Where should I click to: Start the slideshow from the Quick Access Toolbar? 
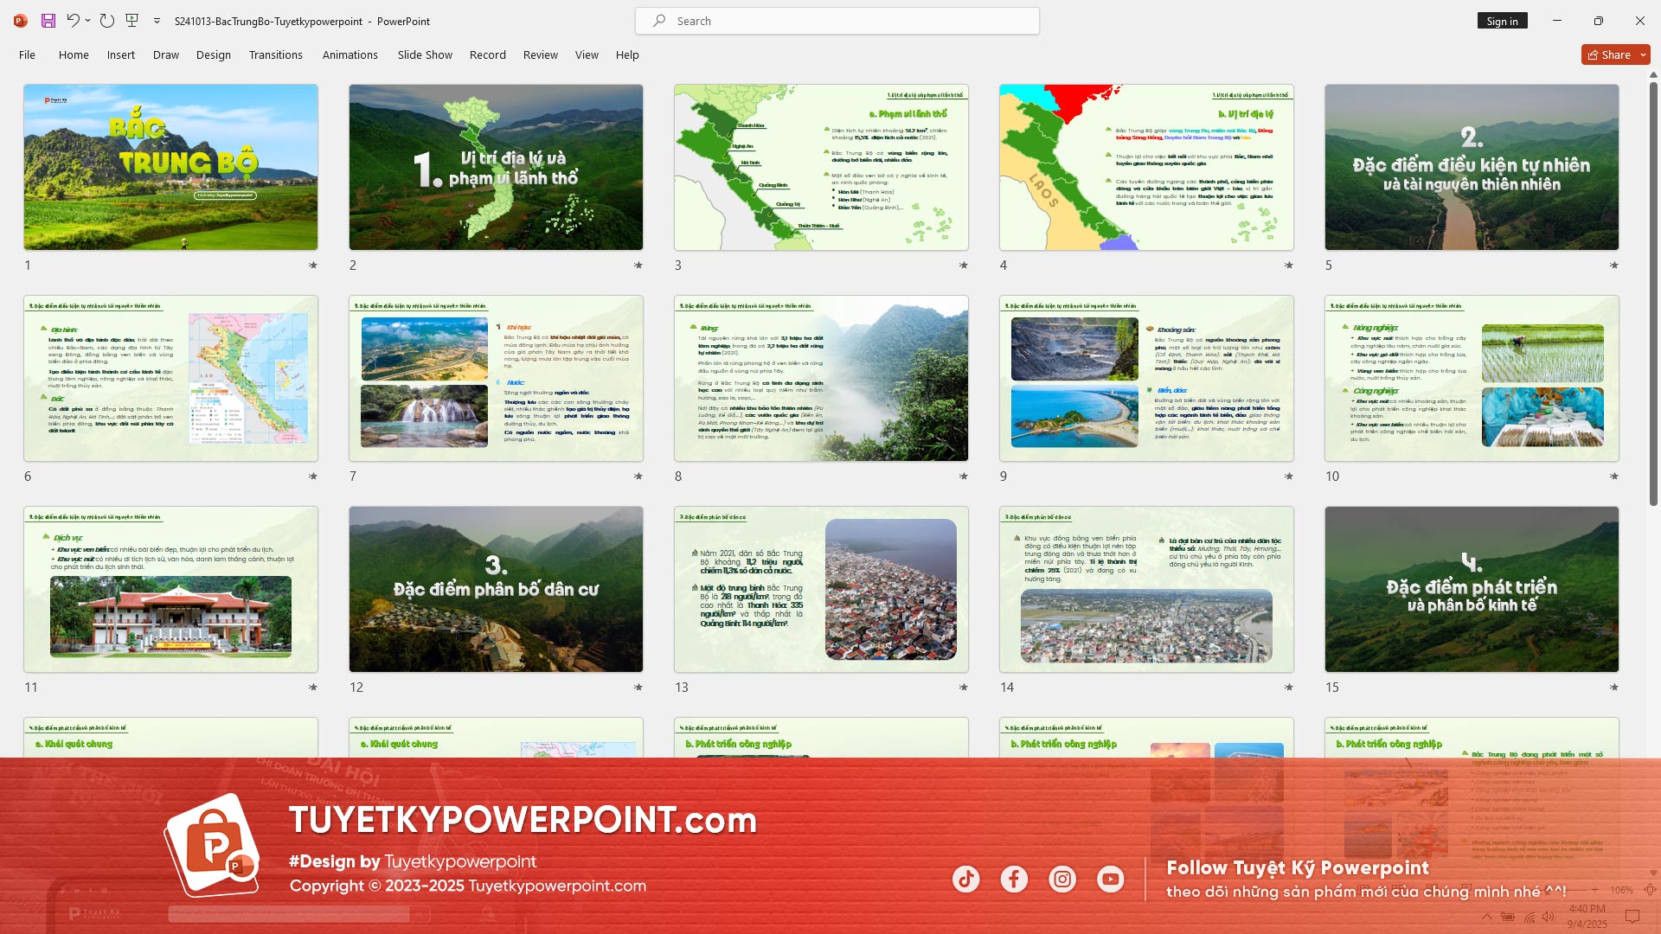[x=131, y=20]
